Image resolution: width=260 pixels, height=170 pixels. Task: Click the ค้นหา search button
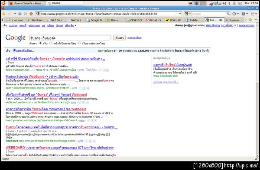pos(120,38)
